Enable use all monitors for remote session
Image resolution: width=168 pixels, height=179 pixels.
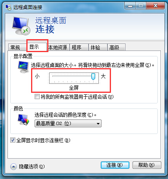point(37,97)
